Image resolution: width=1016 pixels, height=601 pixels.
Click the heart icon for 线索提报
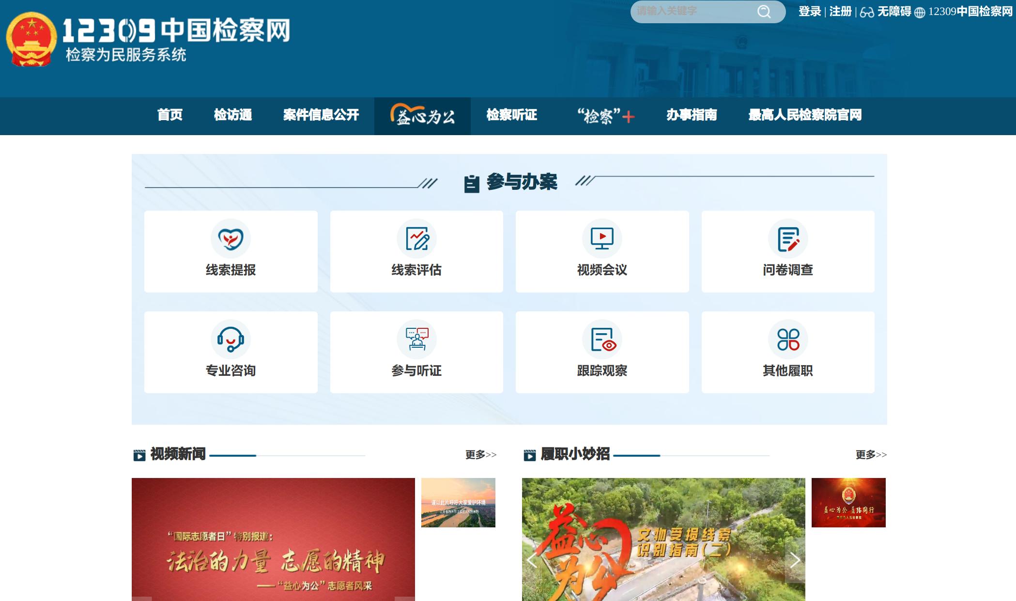[231, 239]
